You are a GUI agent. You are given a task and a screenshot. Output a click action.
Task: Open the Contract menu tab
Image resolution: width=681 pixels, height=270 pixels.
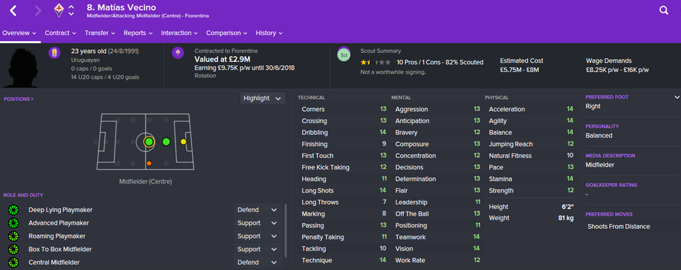(x=61, y=33)
